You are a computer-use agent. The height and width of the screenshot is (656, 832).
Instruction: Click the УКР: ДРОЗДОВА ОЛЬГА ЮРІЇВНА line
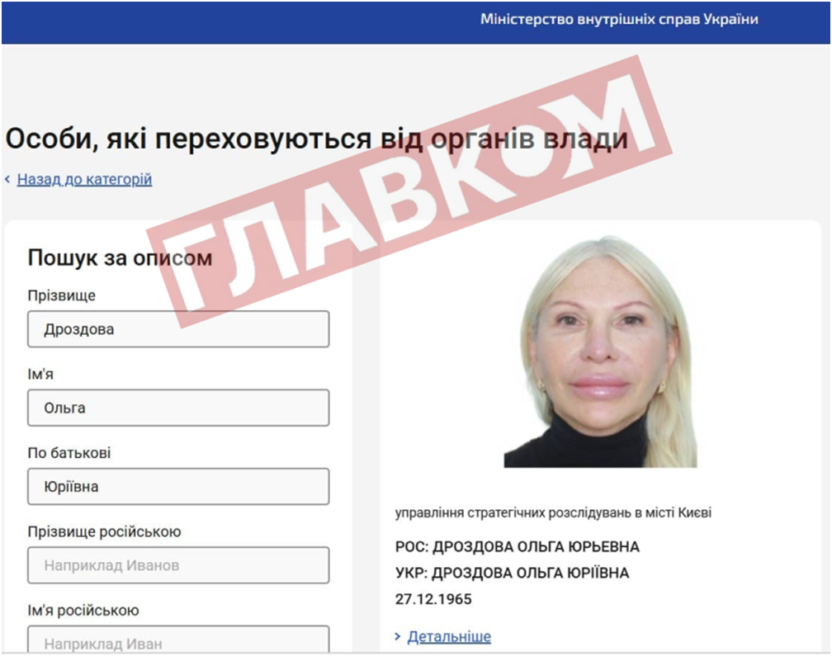tap(512, 573)
